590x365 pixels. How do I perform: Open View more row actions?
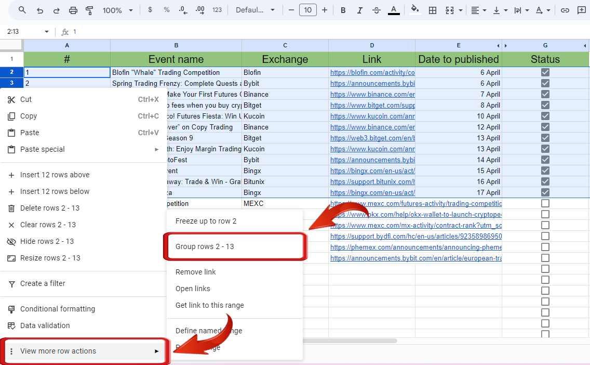83,351
